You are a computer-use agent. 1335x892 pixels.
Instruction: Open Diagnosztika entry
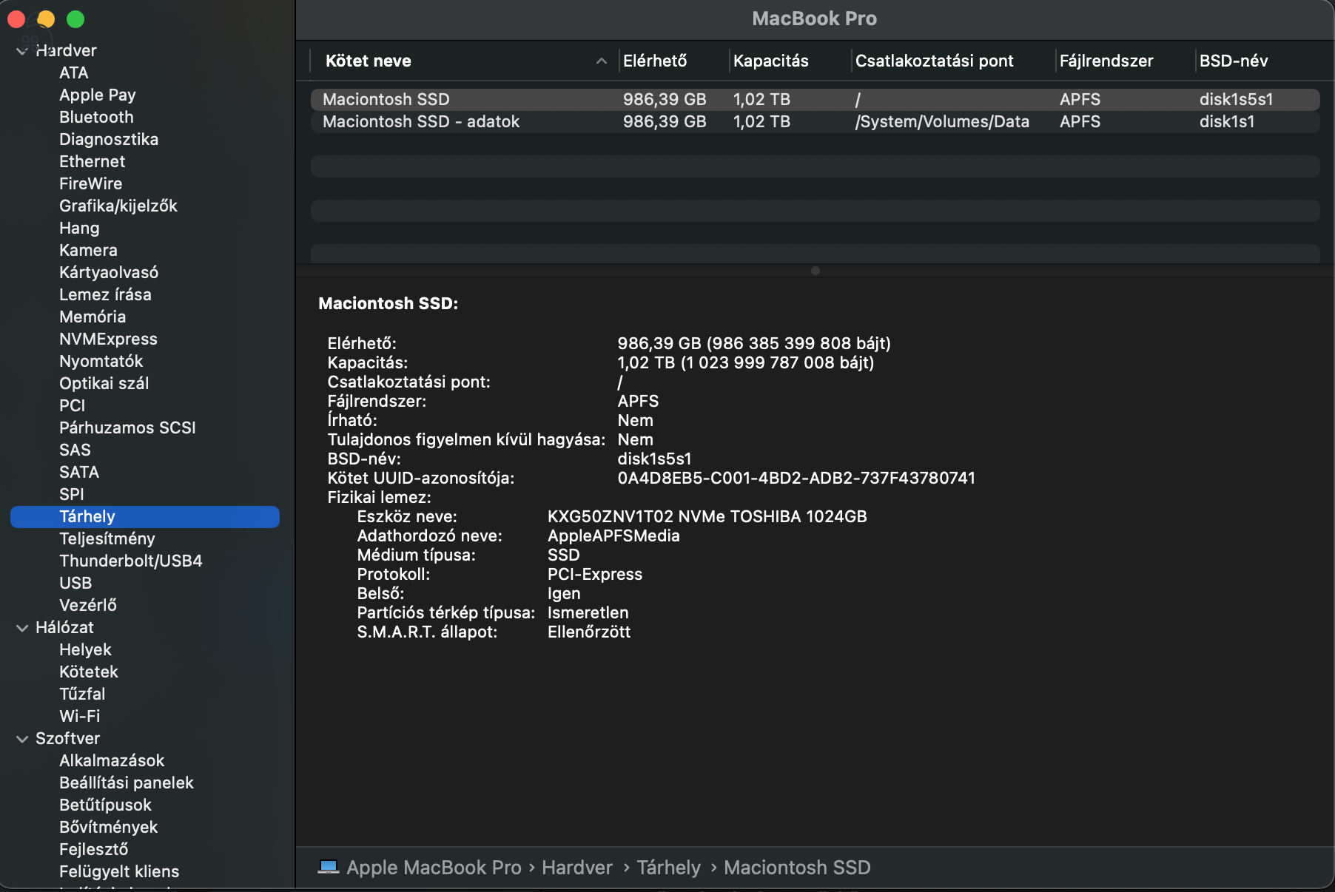pos(108,139)
